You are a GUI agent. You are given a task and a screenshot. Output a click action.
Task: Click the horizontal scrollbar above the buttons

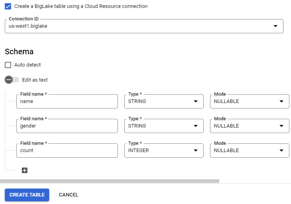(110, 181)
